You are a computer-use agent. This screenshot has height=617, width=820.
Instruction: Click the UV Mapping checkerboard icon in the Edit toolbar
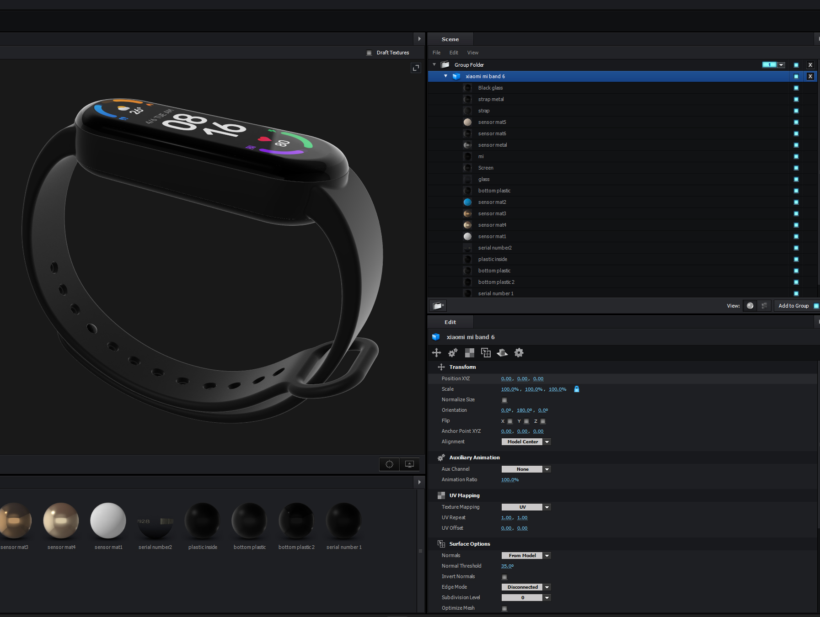click(470, 352)
